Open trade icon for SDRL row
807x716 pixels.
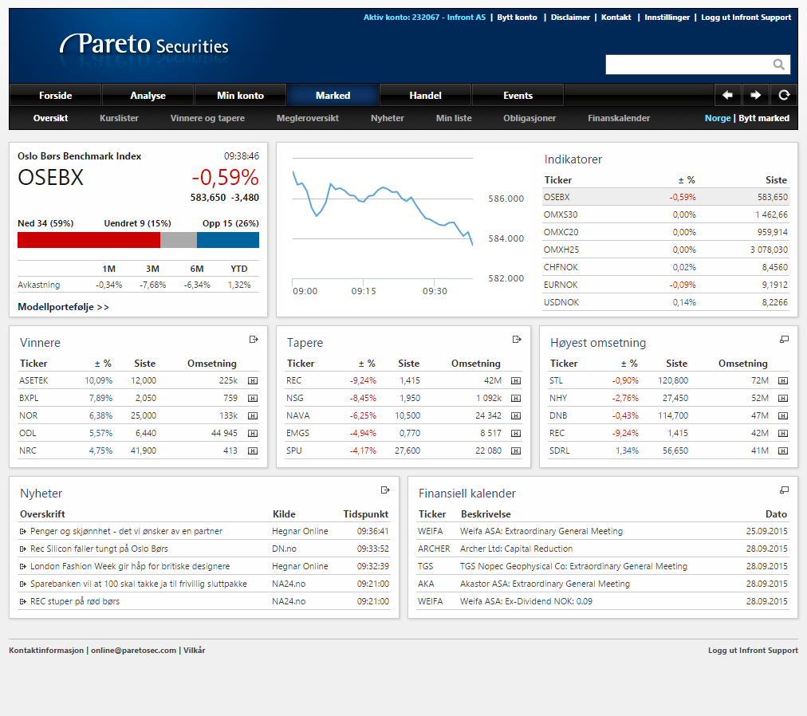point(783,451)
